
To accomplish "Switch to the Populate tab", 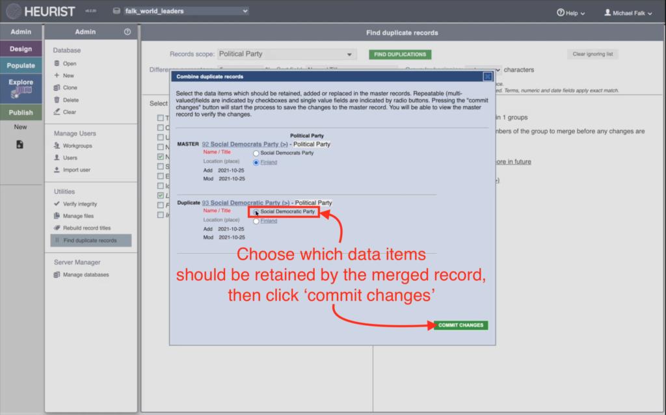I will [x=21, y=66].
